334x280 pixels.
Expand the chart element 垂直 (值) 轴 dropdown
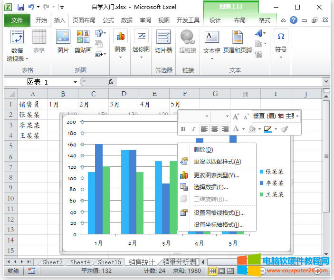click(297, 116)
